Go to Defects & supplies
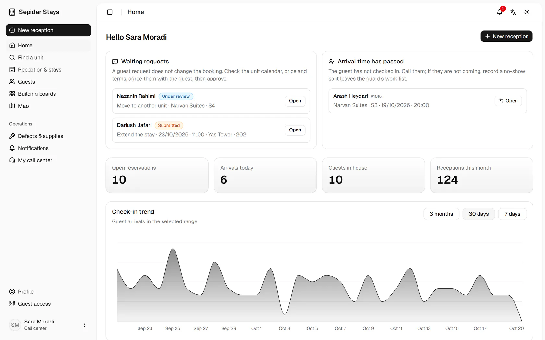The height and width of the screenshot is (340, 545). coord(48,136)
